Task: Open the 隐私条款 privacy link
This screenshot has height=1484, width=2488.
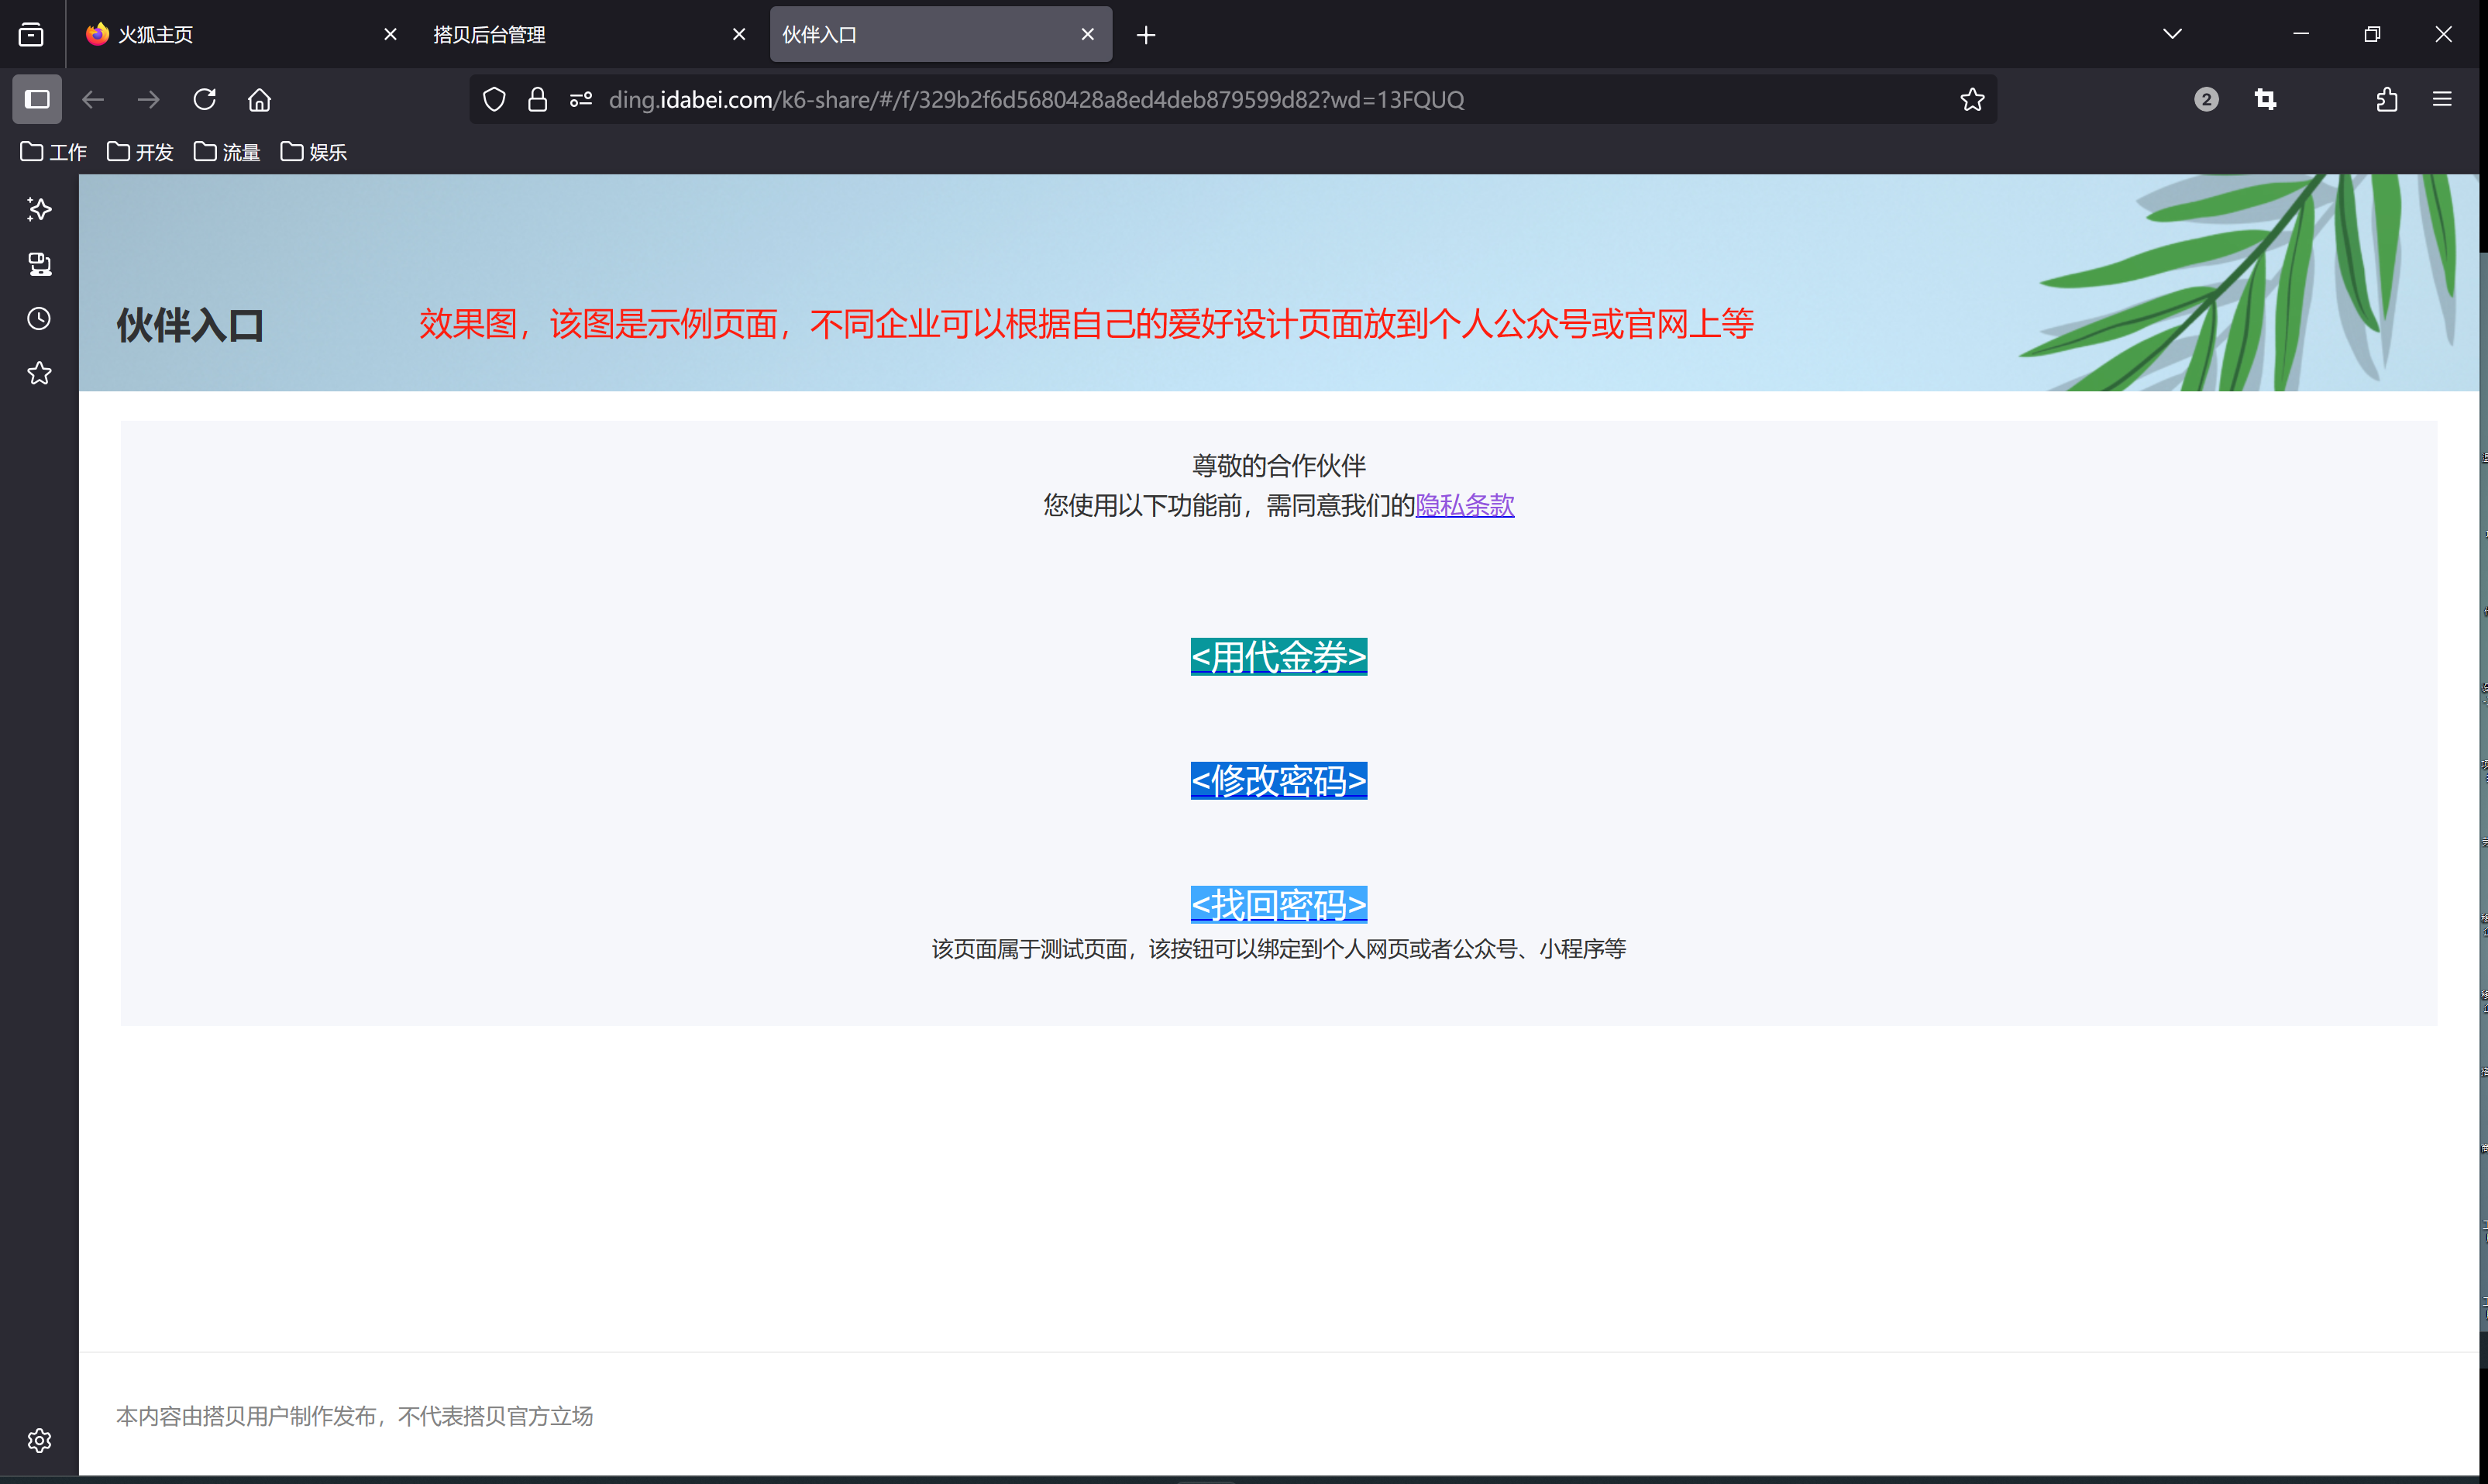Action: click(x=1464, y=505)
